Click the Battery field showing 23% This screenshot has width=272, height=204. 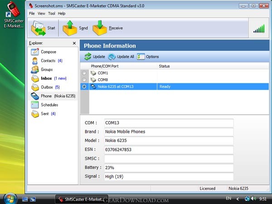[169, 168]
